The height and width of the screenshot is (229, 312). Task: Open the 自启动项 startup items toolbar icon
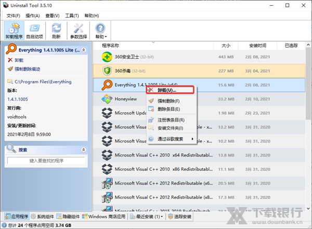pos(35,31)
